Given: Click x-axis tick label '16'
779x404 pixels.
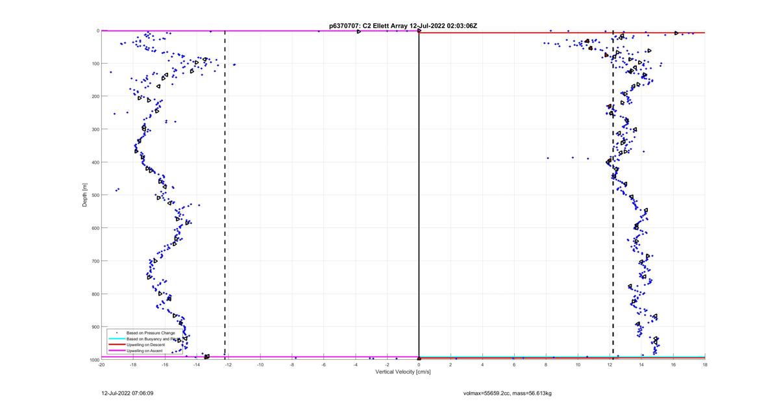Looking at the screenshot, I should point(673,364).
